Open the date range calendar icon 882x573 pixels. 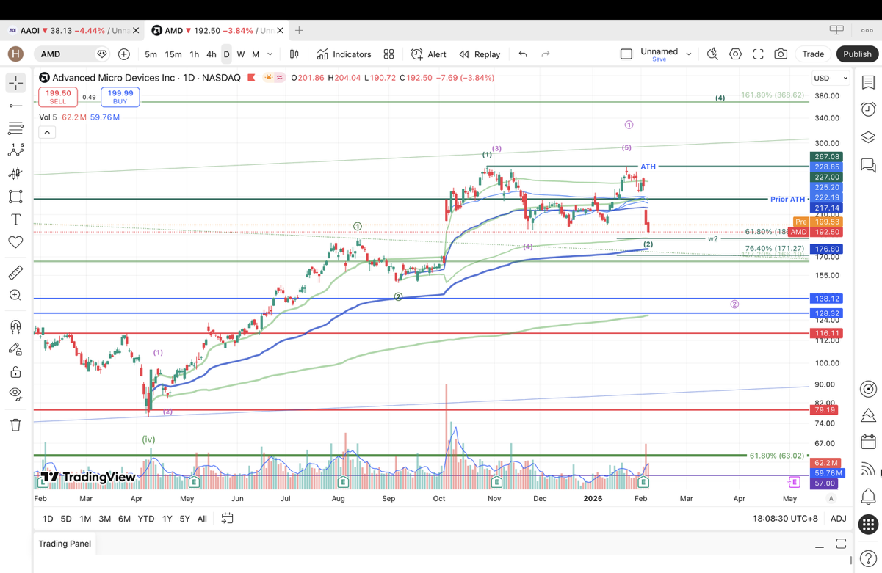[228, 519]
